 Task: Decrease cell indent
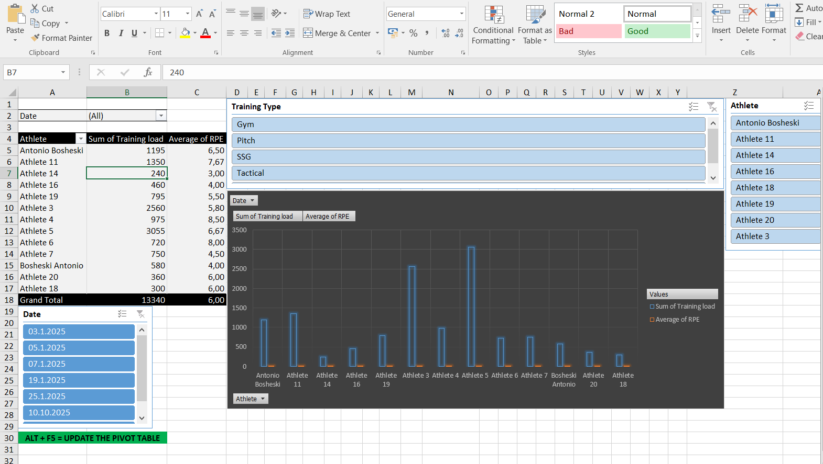(276, 33)
